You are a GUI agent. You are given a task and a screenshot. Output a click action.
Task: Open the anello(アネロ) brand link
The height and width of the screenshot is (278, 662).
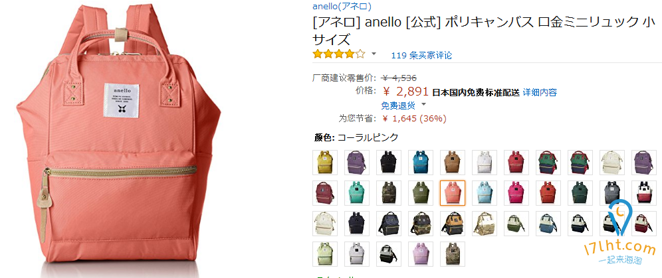click(342, 6)
